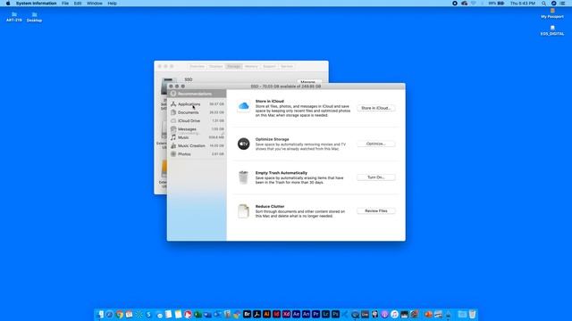This screenshot has width=572, height=321.
Task: Launch After Effects from the Dock
Action: click(x=296, y=314)
